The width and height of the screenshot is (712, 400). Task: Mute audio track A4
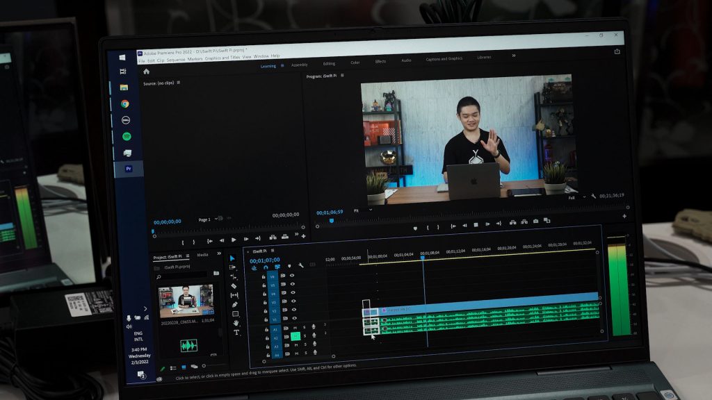point(296,353)
